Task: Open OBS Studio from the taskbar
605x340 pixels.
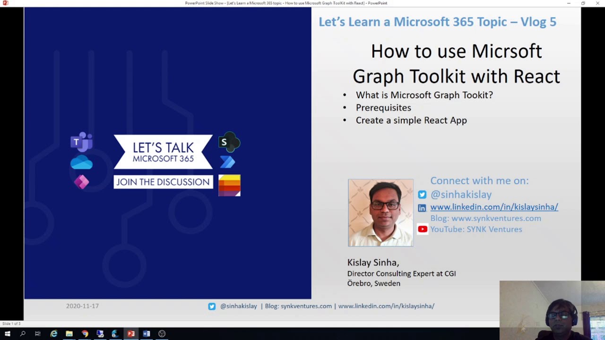Action: click(162, 334)
